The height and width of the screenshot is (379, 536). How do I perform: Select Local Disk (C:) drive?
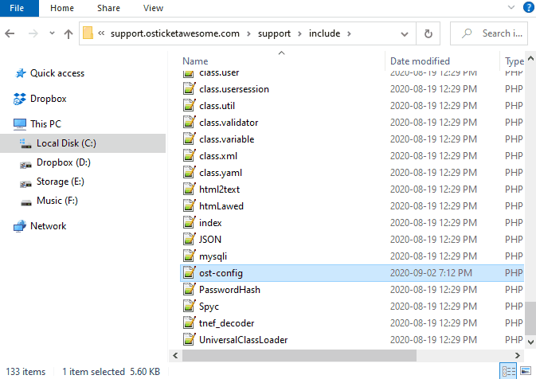(83, 143)
